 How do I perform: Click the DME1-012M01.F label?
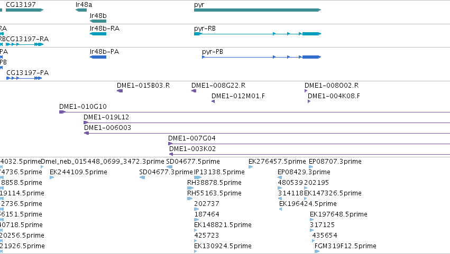(x=238, y=96)
